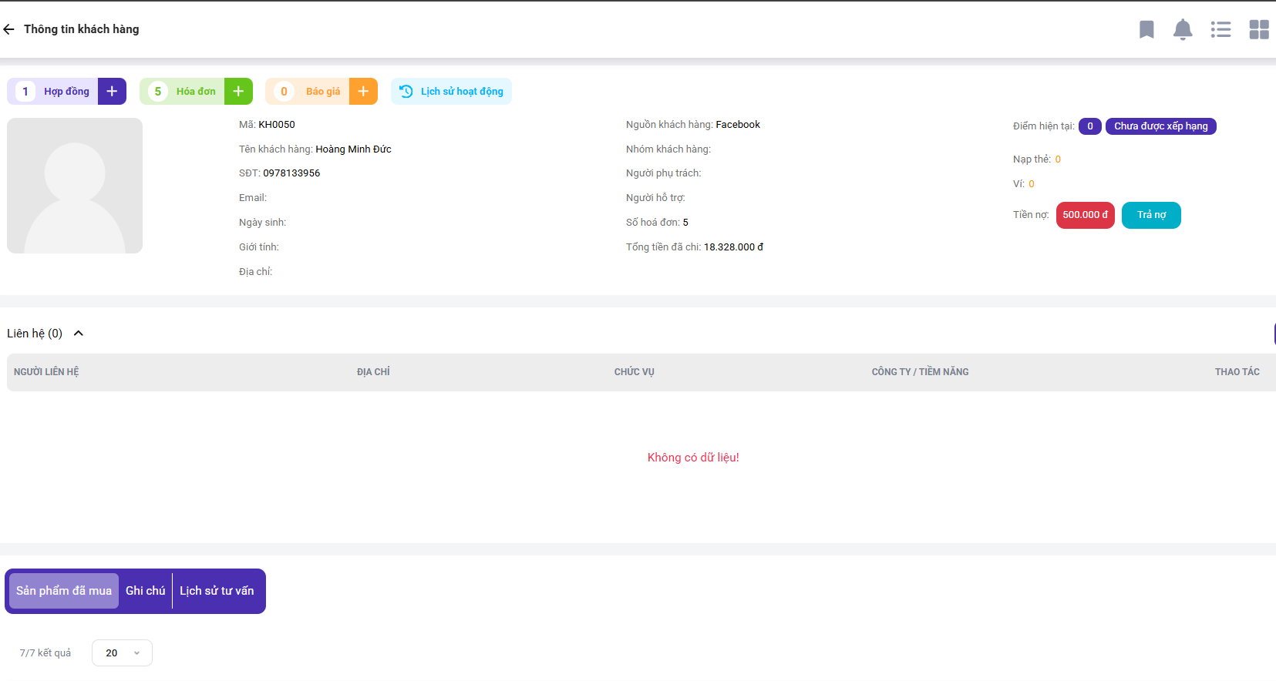Select the Sản phẩm đã mua tab
The width and height of the screenshot is (1276, 681).
pyautogui.click(x=64, y=591)
